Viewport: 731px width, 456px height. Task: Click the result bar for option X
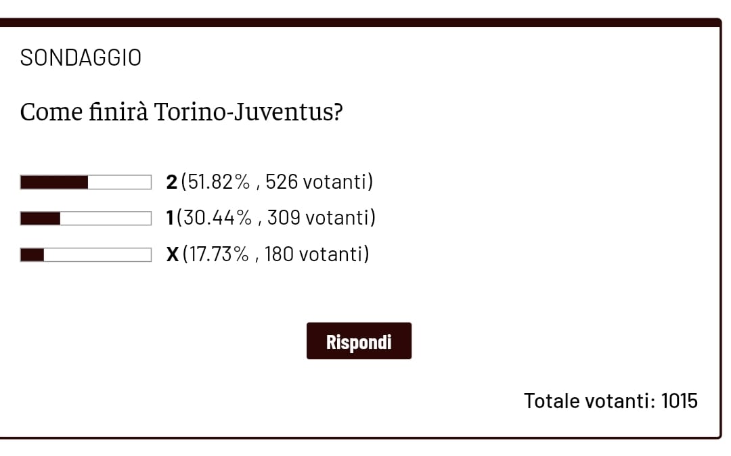(x=86, y=255)
